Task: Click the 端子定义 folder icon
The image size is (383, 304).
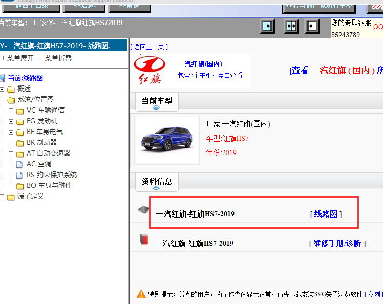Action: pos(11,197)
